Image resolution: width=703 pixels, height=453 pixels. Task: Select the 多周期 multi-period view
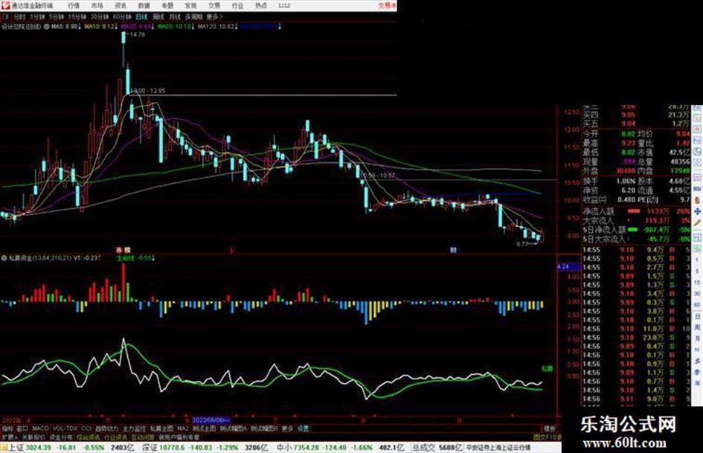(x=193, y=16)
